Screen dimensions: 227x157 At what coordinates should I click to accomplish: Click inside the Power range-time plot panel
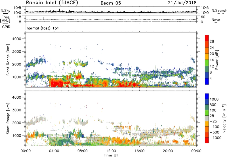pos(111,60)
